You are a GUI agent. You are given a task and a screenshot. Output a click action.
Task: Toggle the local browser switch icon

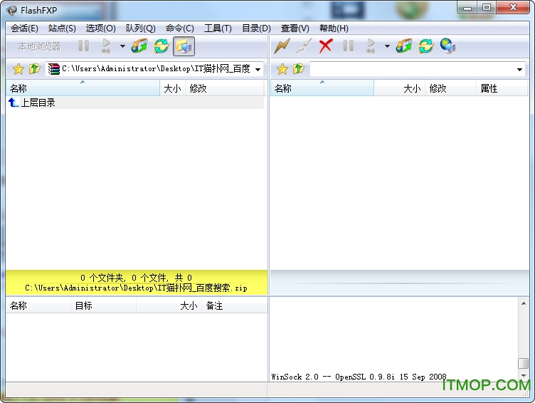(x=184, y=46)
